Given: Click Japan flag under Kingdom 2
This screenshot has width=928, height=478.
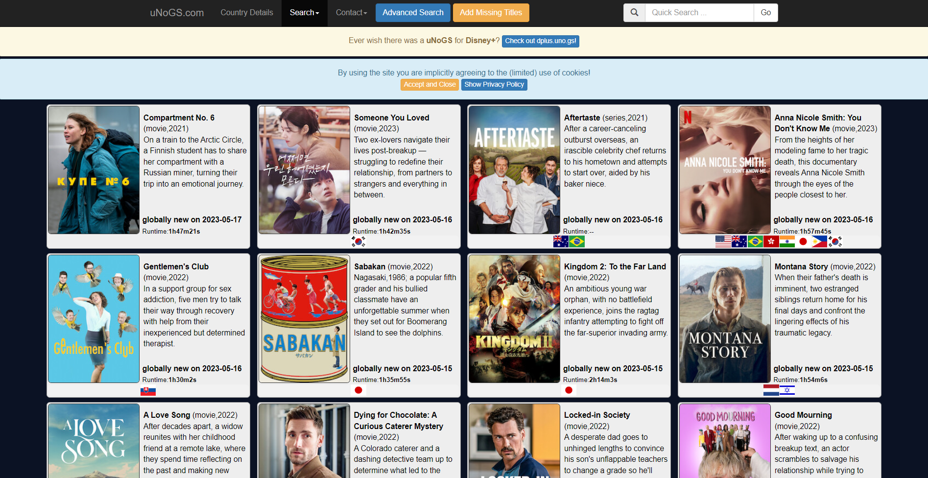Looking at the screenshot, I should tap(569, 390).
